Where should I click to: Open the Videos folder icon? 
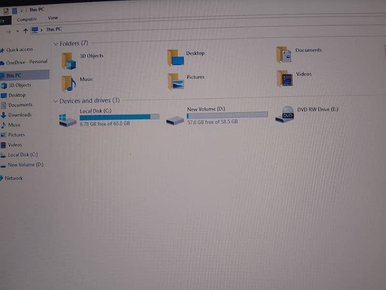pos(285,79)
